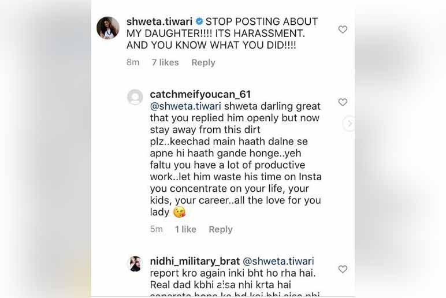446x298 pixels.
Task: Heart catchmeifyoucan_61's reply
Action: [343, 102]
